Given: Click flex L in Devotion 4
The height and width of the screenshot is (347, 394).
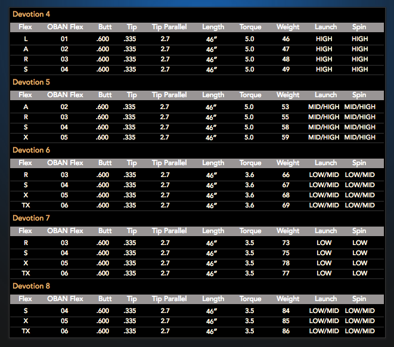Looking at the screenshot, I should [x=26, y=39].
